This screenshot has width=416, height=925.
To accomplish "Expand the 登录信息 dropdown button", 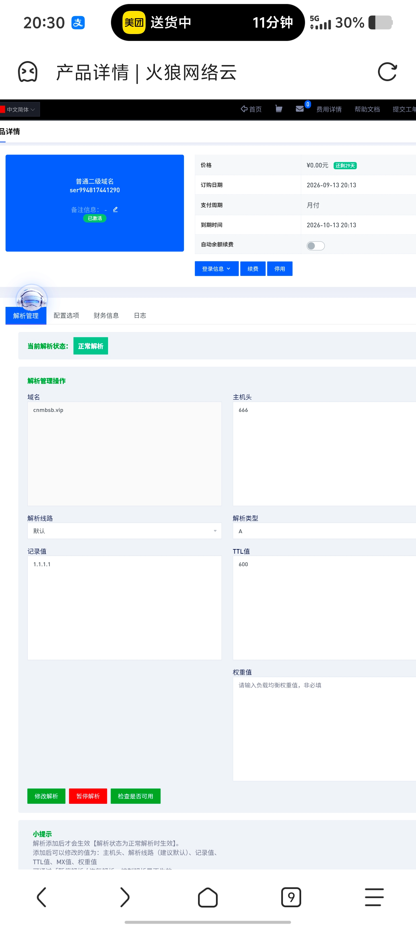I will pos(217,269).
